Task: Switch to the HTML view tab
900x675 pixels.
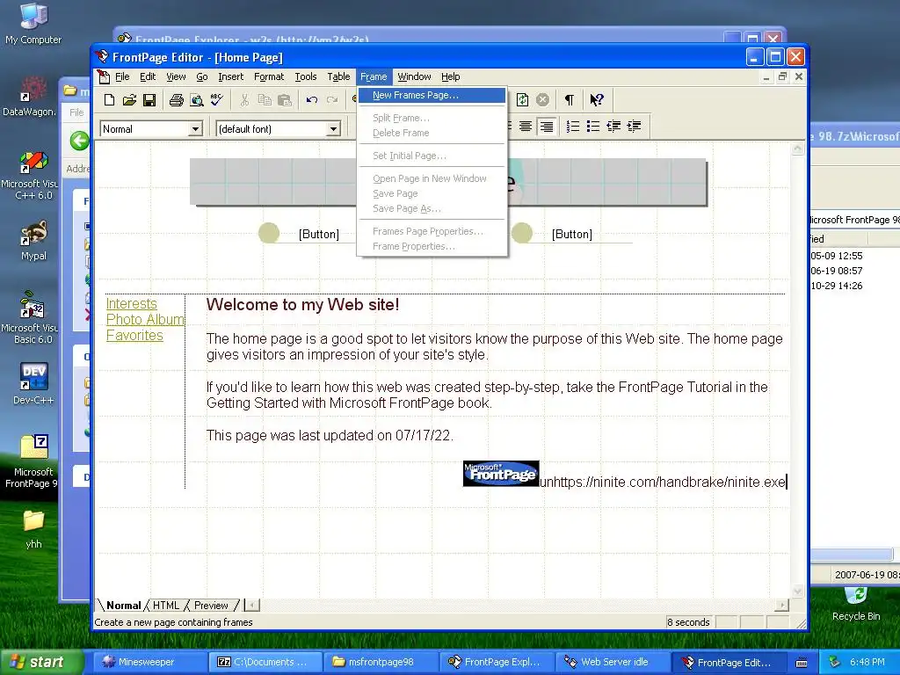Action: click(166, 605)
